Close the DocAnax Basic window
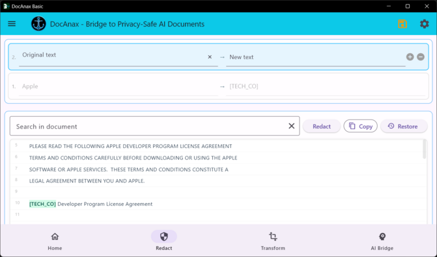 coord(427,6)
